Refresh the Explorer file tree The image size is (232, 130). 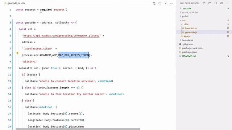point(216,3)
